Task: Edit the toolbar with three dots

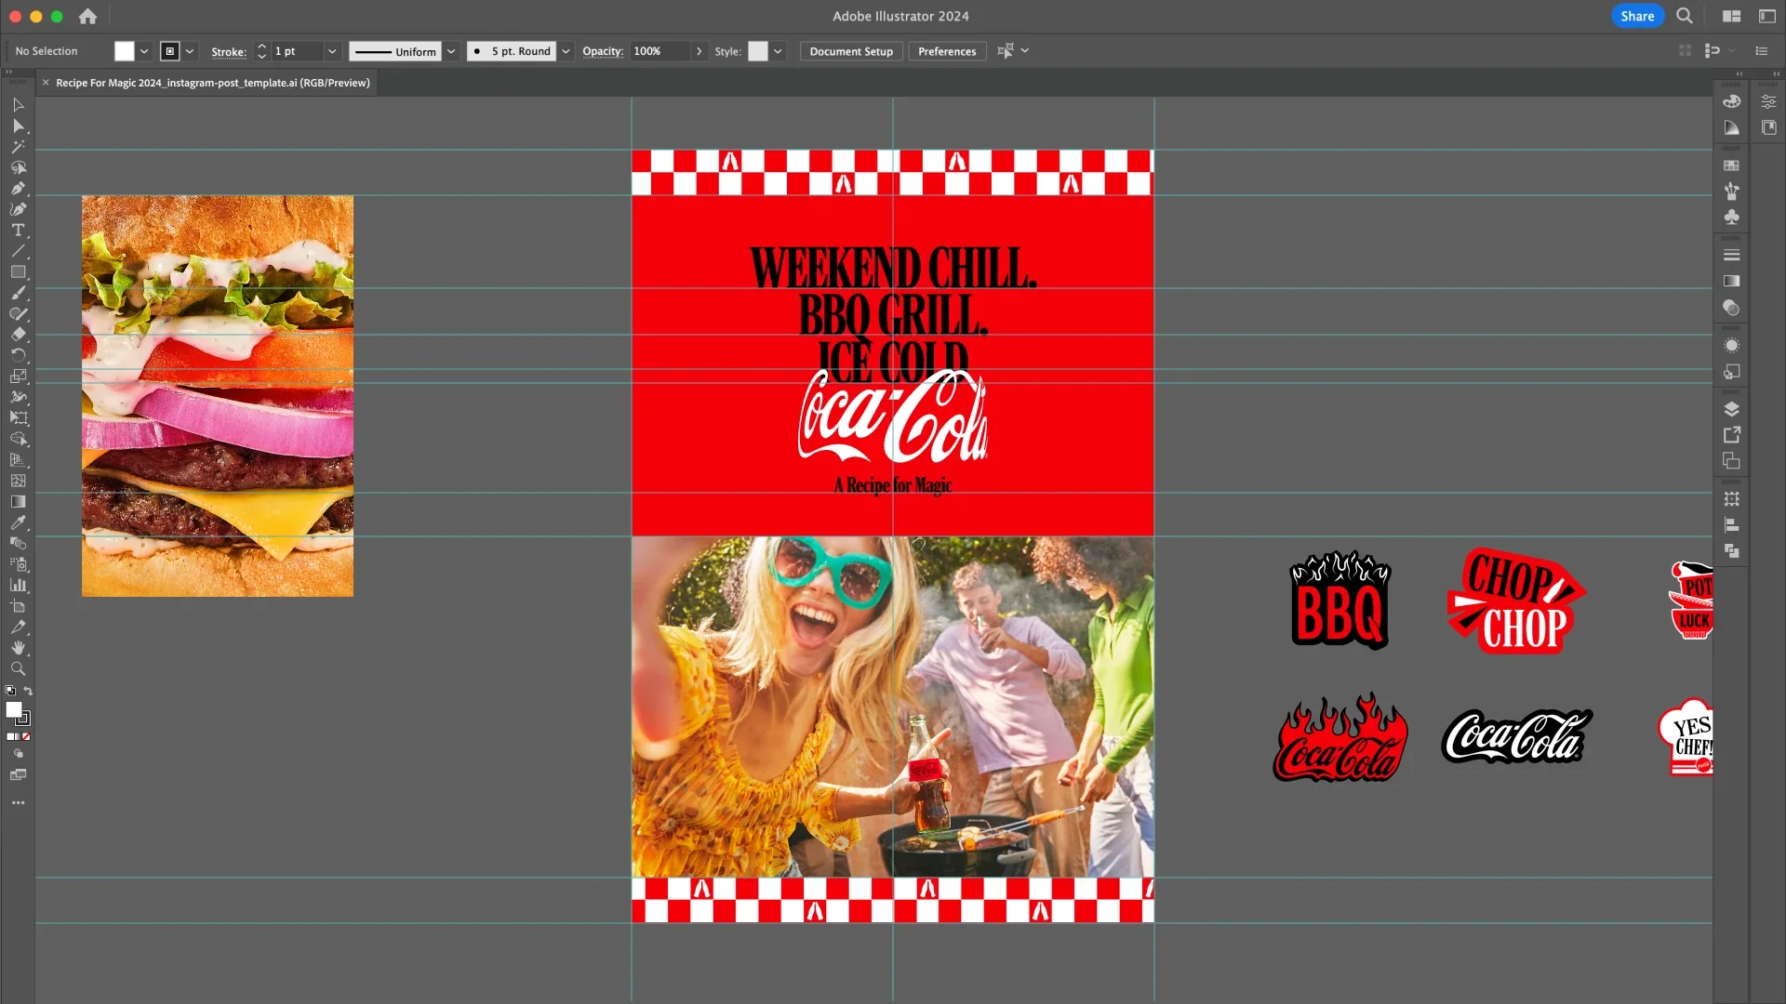Action: pos(18,802)
